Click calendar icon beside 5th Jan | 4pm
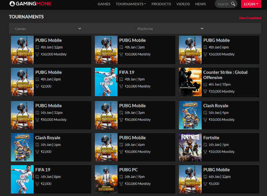Image resolution: width=267 pixels, height=196 pixels. tap(205, 113)
